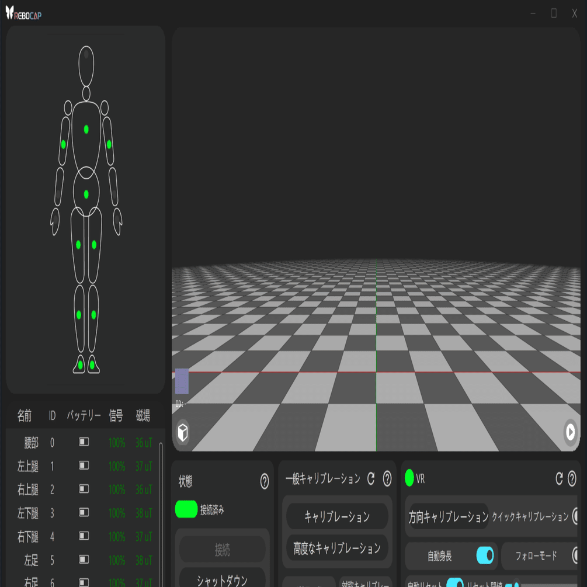
Task: Click the battery icon in the 腰部 row
Action: point(83,442)
